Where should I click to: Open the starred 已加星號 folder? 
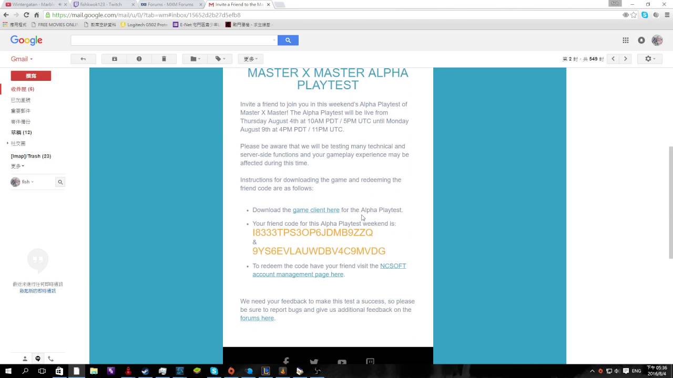[21, 100]
